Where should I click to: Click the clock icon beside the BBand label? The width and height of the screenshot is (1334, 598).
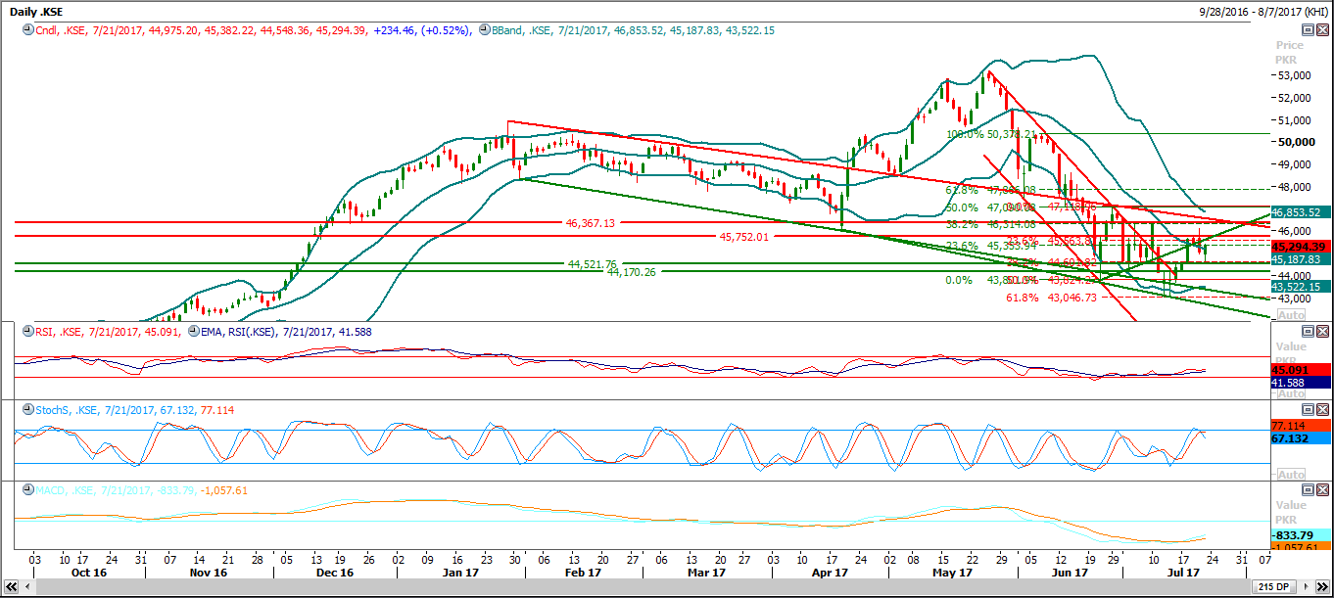click(x=484, y=30)
